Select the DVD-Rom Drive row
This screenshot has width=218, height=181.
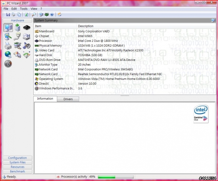tap(125, 60)
